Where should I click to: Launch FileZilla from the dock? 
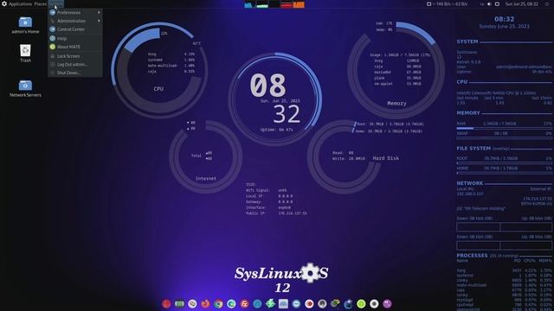tap(244, 303)
